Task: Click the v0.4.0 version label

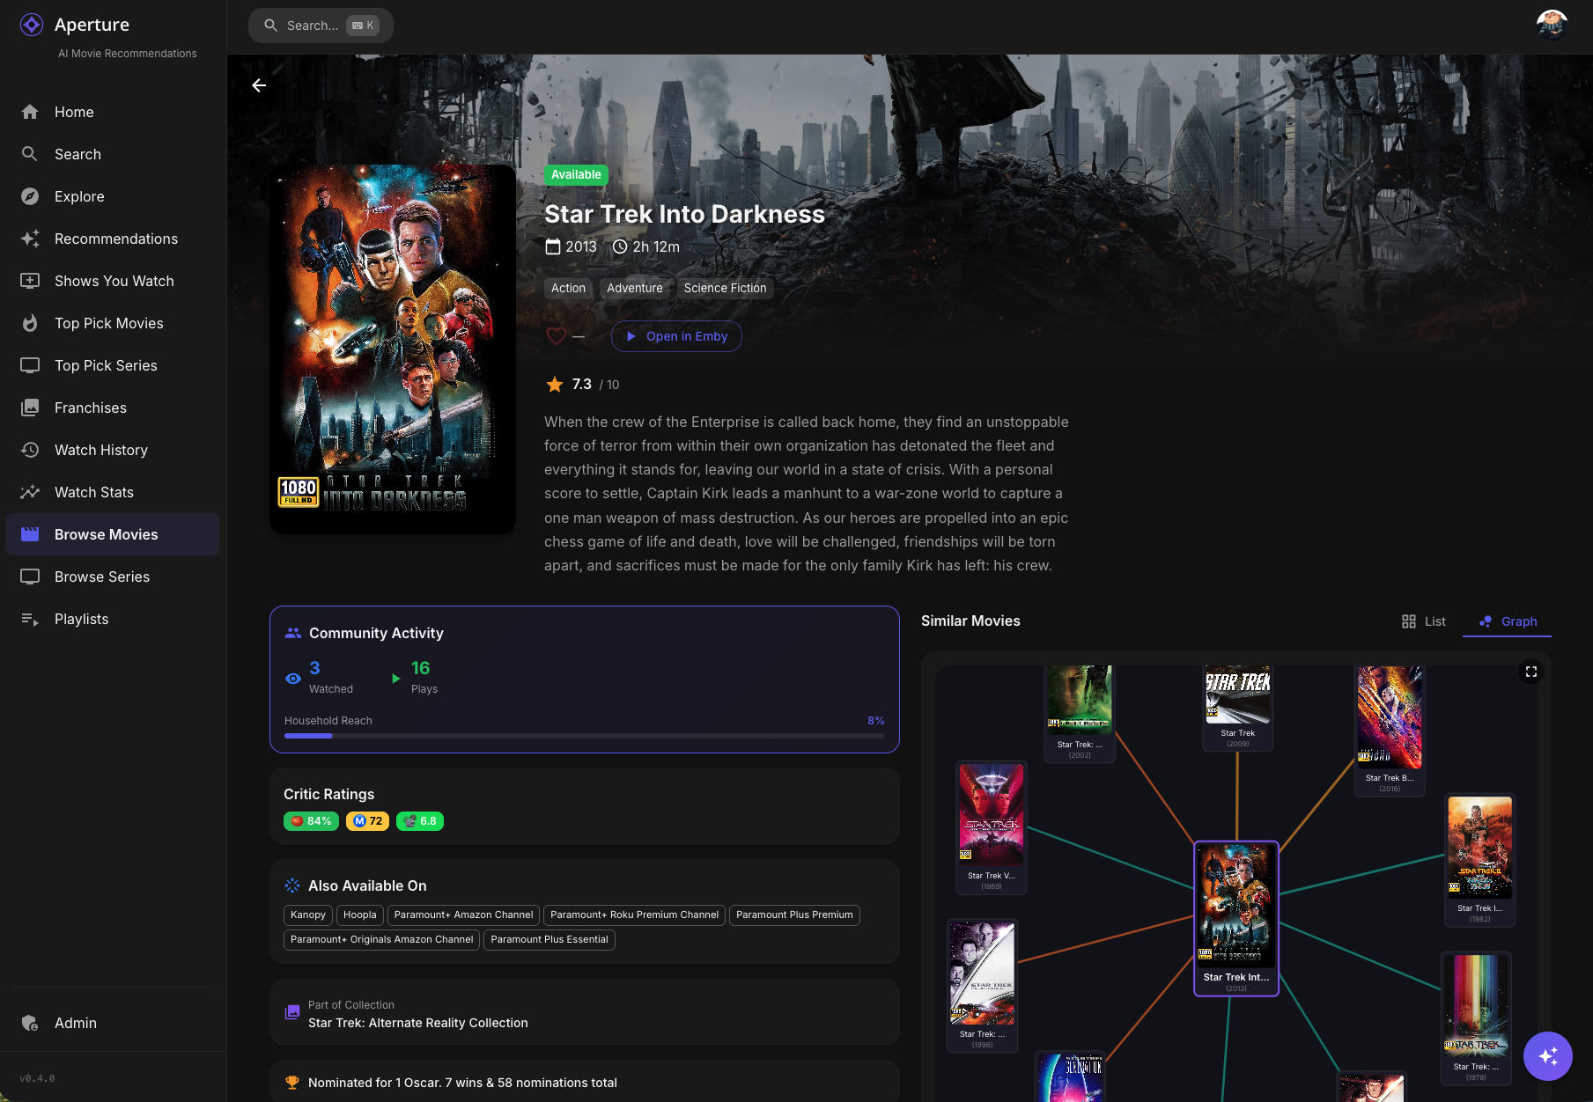Action: (x=37, y=1078)
